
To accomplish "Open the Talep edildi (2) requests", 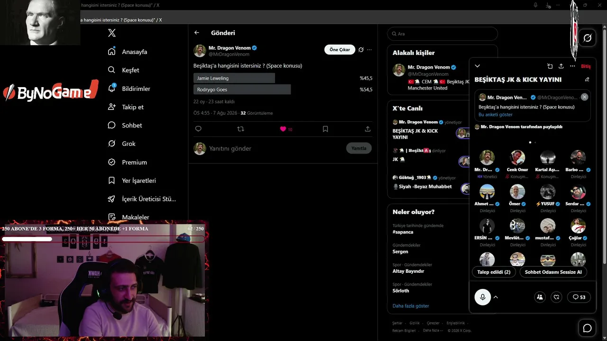I will 494,272.
